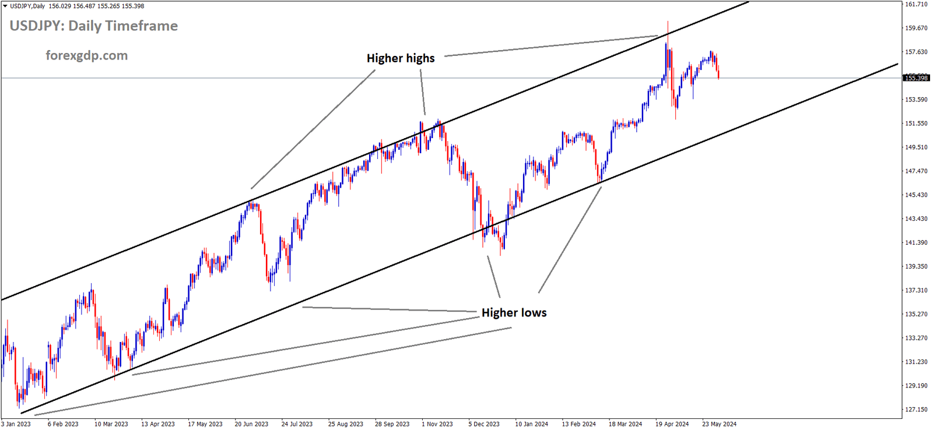This screenshot has width=933, height=430.
Task: Click the '10 Jan 2024' date label
Action: (x=531, y=424)
